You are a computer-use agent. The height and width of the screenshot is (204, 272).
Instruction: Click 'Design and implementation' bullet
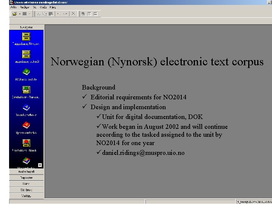click(128, 107)
